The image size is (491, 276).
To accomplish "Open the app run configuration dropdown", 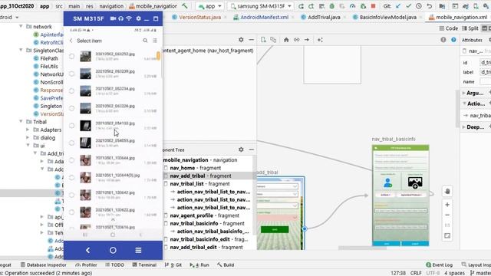I will 209,6.
